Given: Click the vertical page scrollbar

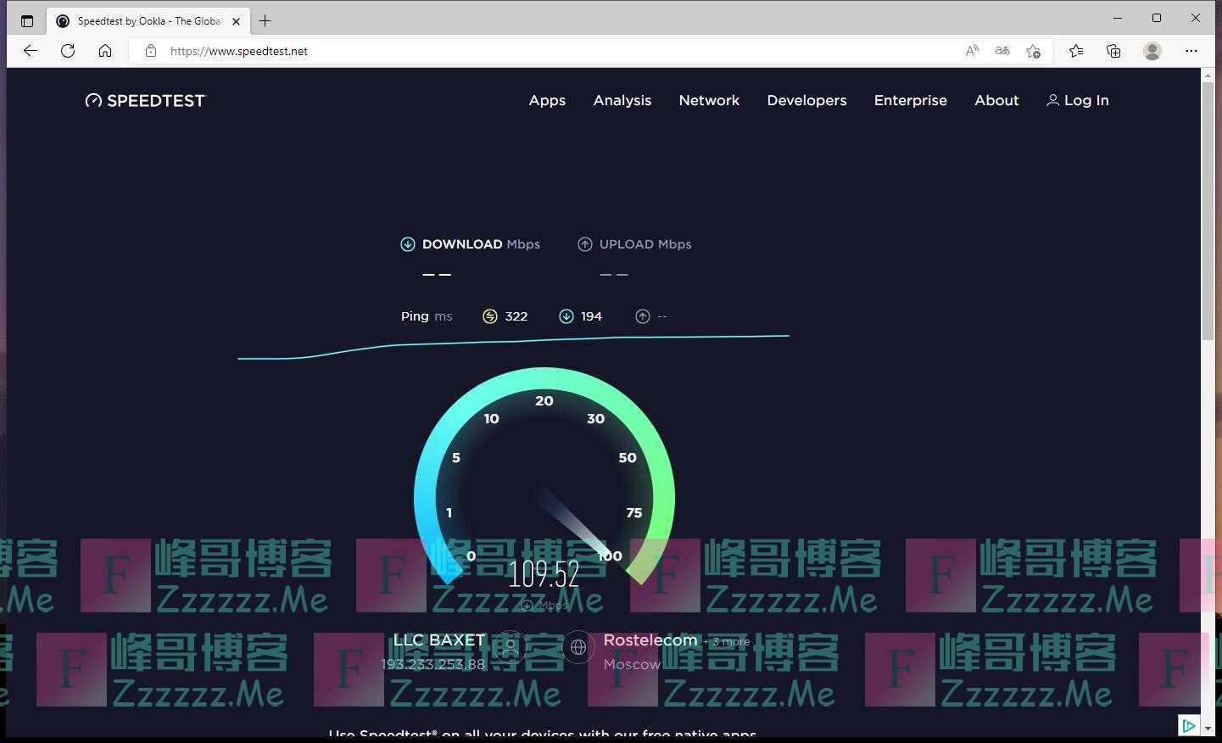Looking at the screenshot, I should (1208, 212).
